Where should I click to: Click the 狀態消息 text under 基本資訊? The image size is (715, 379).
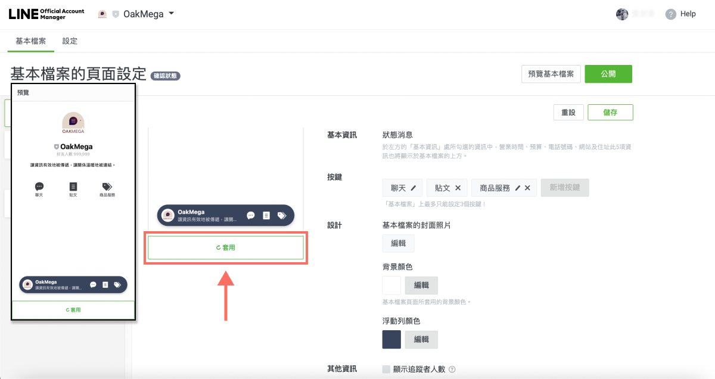[397, 135]
